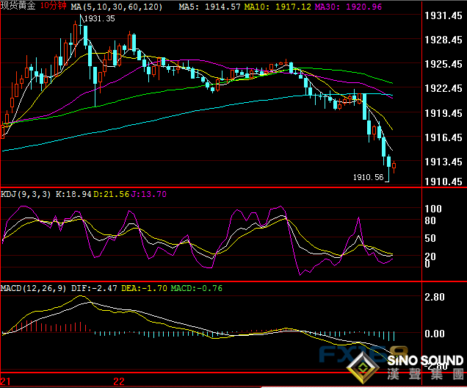Select the last red candlestick
467x388 pixels.
pos(394,167)
